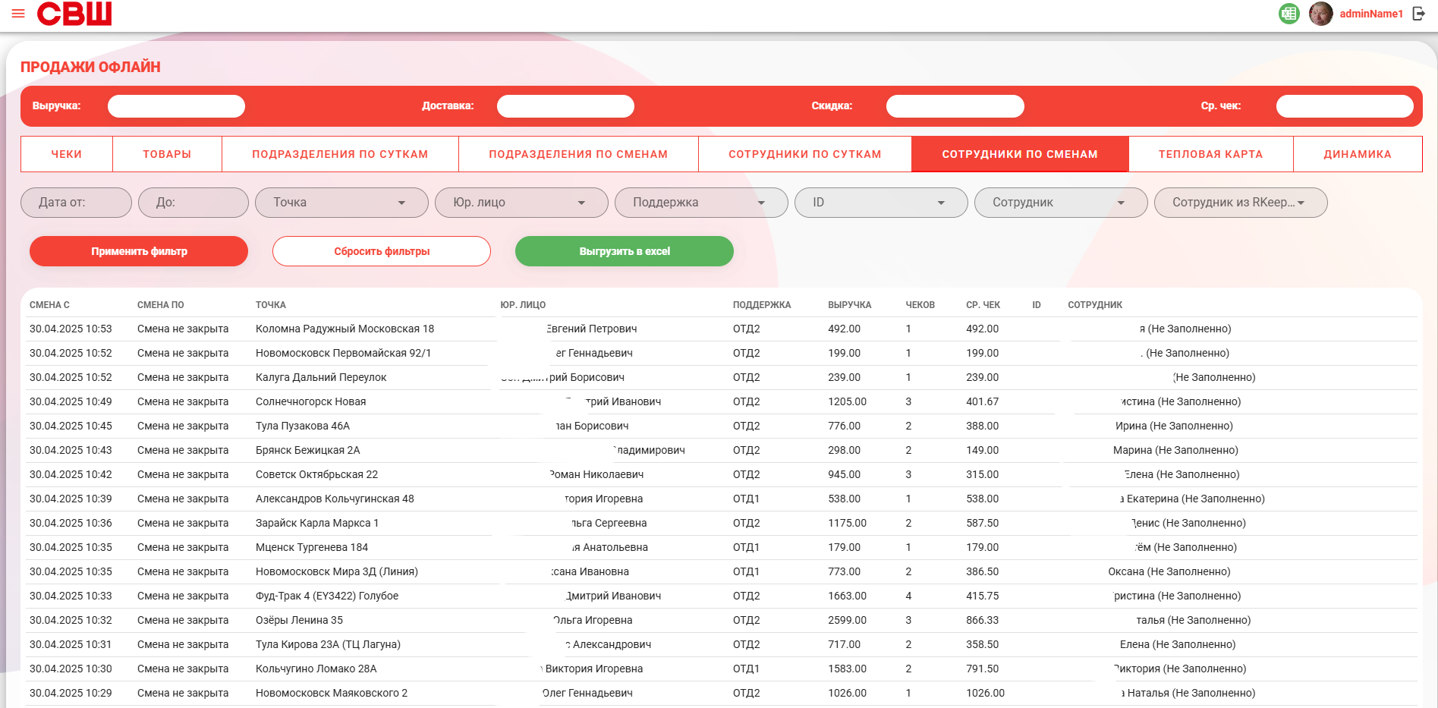Select Кольчугино Ломако 28А cell

[316, 669]
